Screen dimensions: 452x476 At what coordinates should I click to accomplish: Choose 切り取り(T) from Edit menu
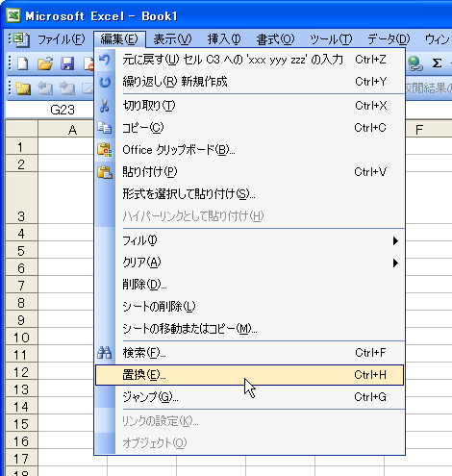pyautogui.click(x=250, y=106)
